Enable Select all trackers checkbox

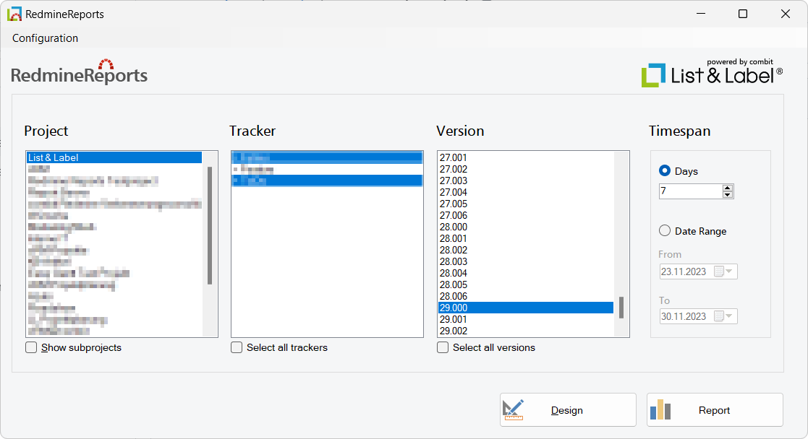click(x=237, y=347)
